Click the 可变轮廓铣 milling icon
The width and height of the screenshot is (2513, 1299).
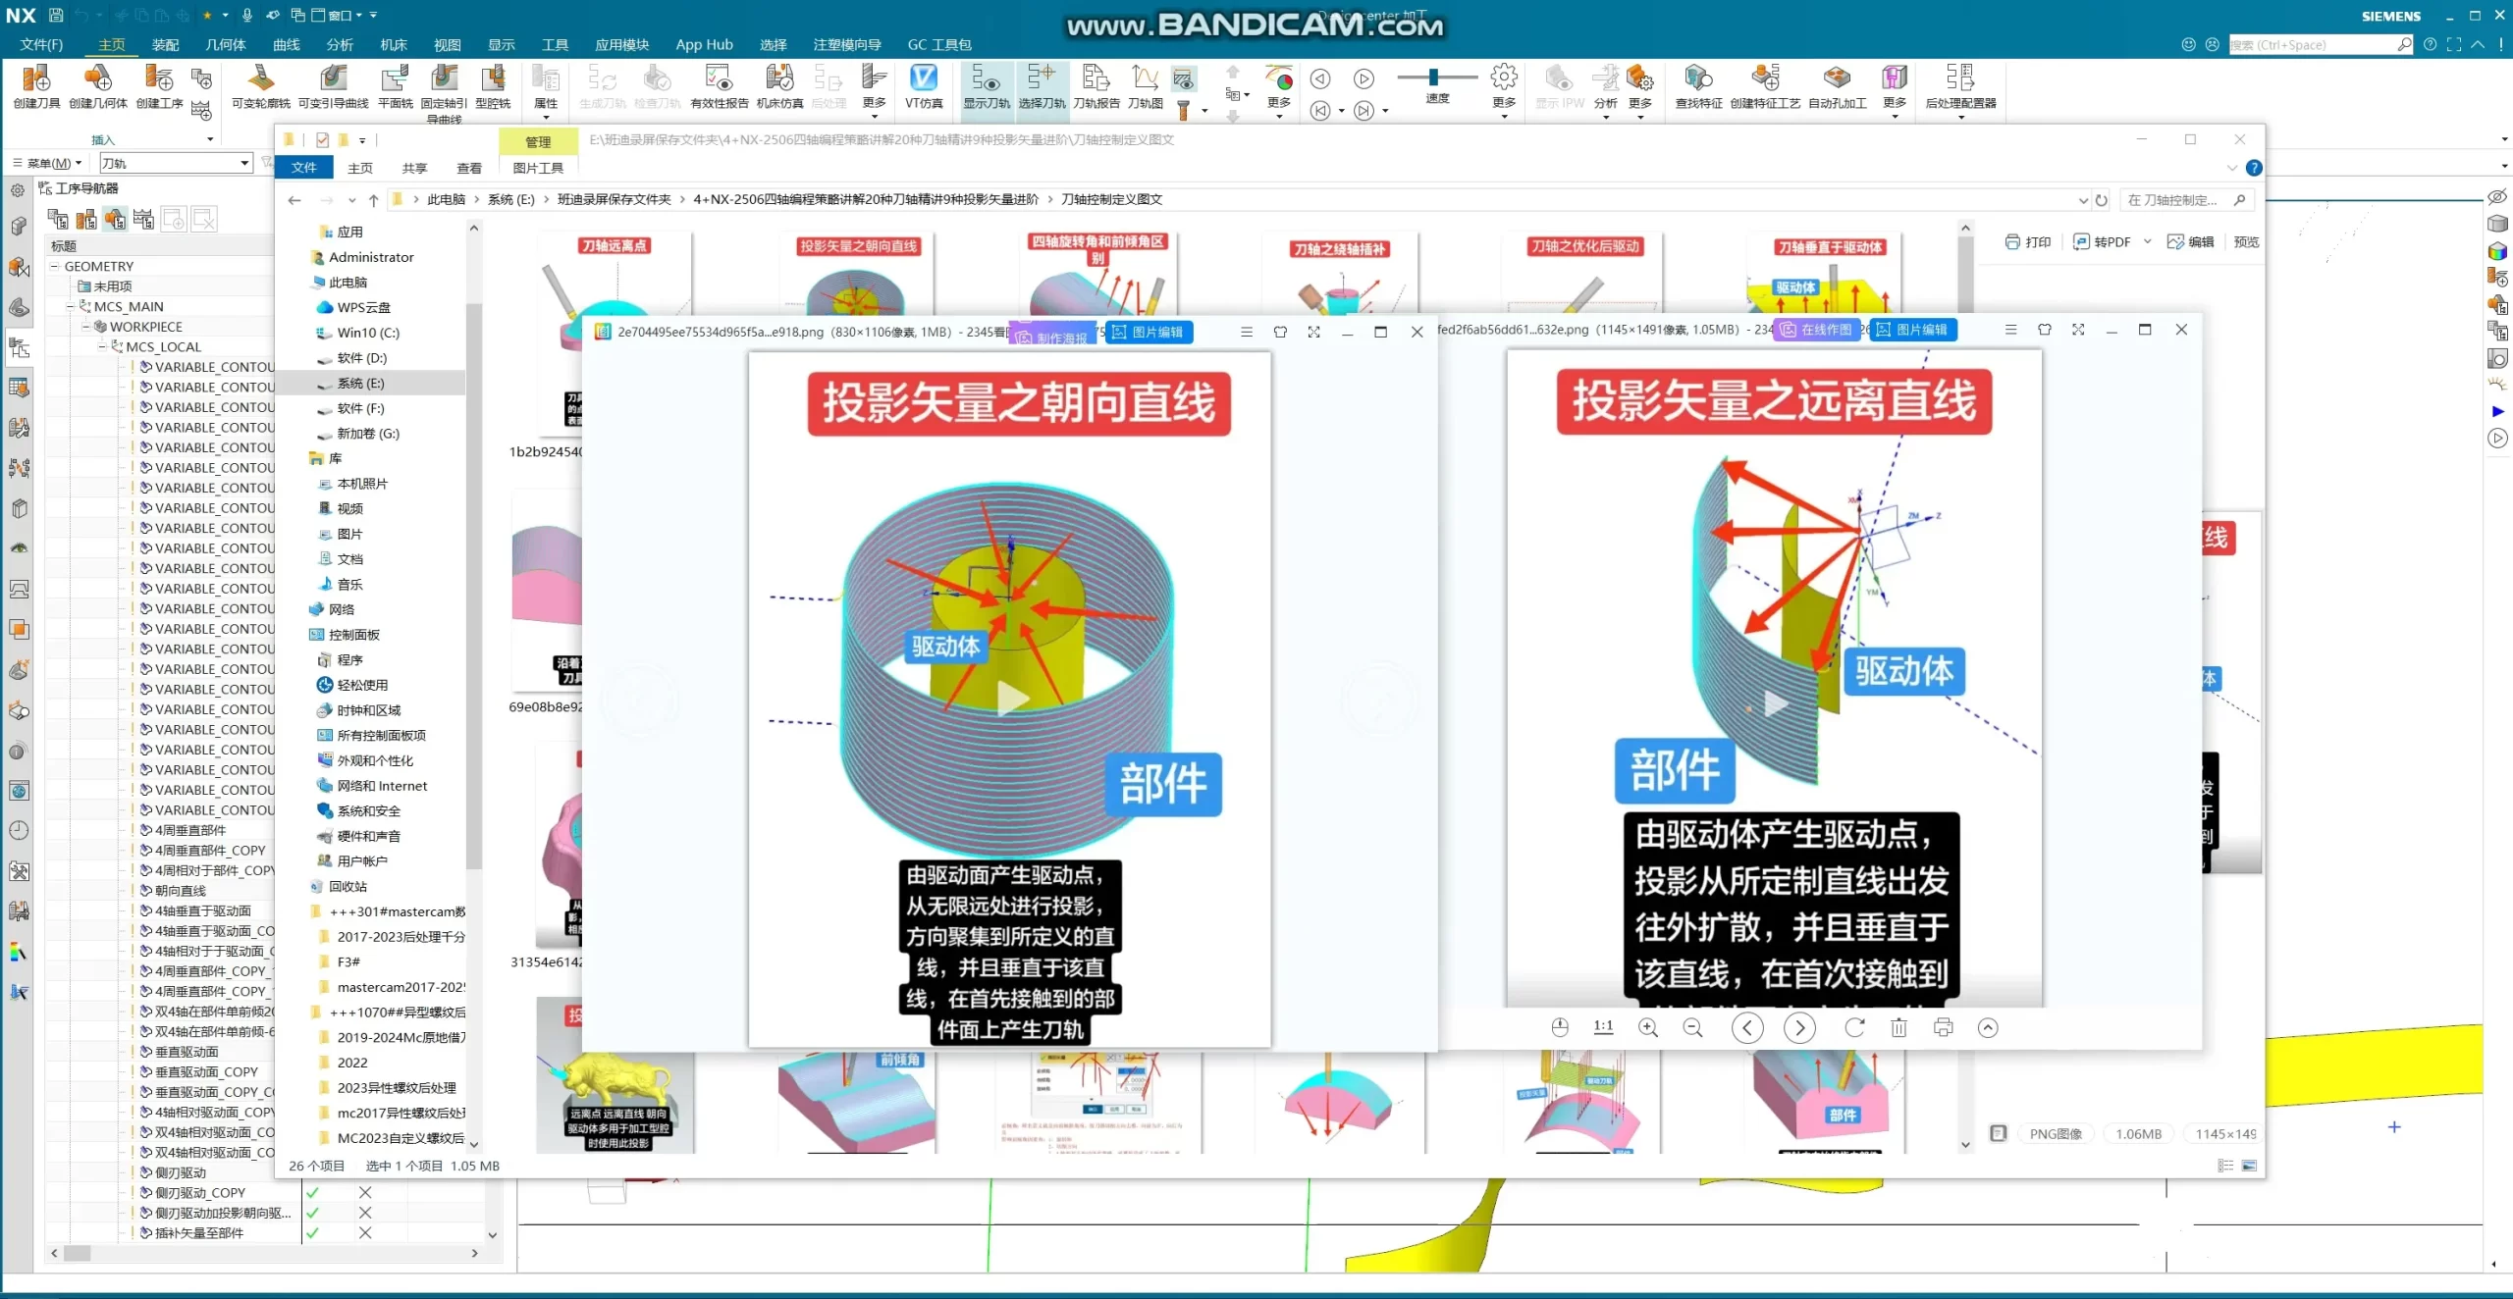[x=260, y=88]
